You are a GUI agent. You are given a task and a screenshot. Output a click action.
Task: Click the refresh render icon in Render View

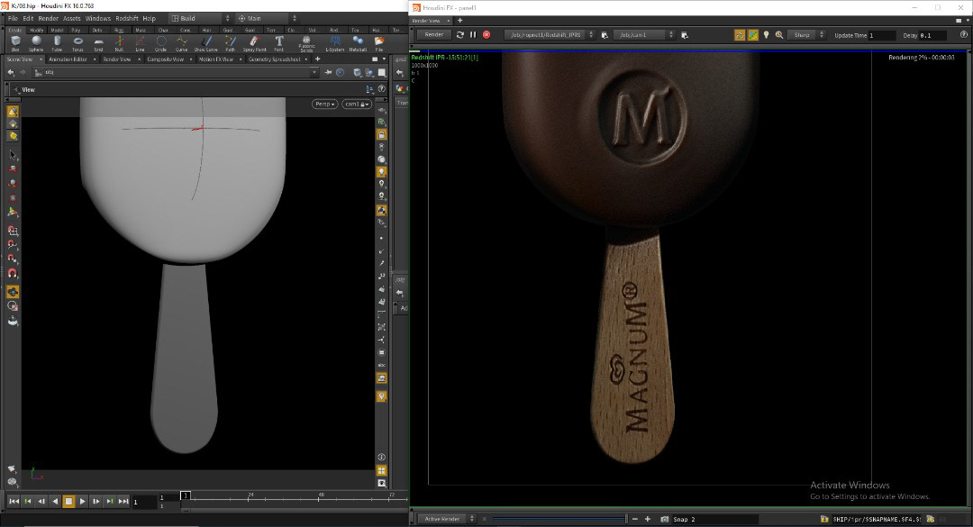point(459,35)
